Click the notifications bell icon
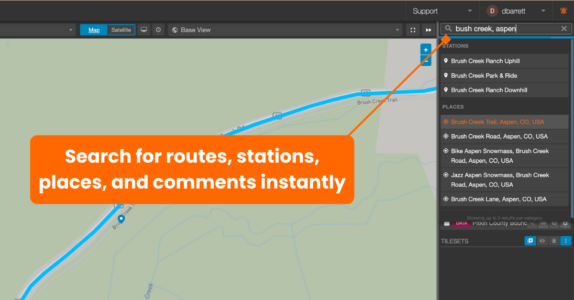This screenshot has width=574, height=300. coord(563,11)
